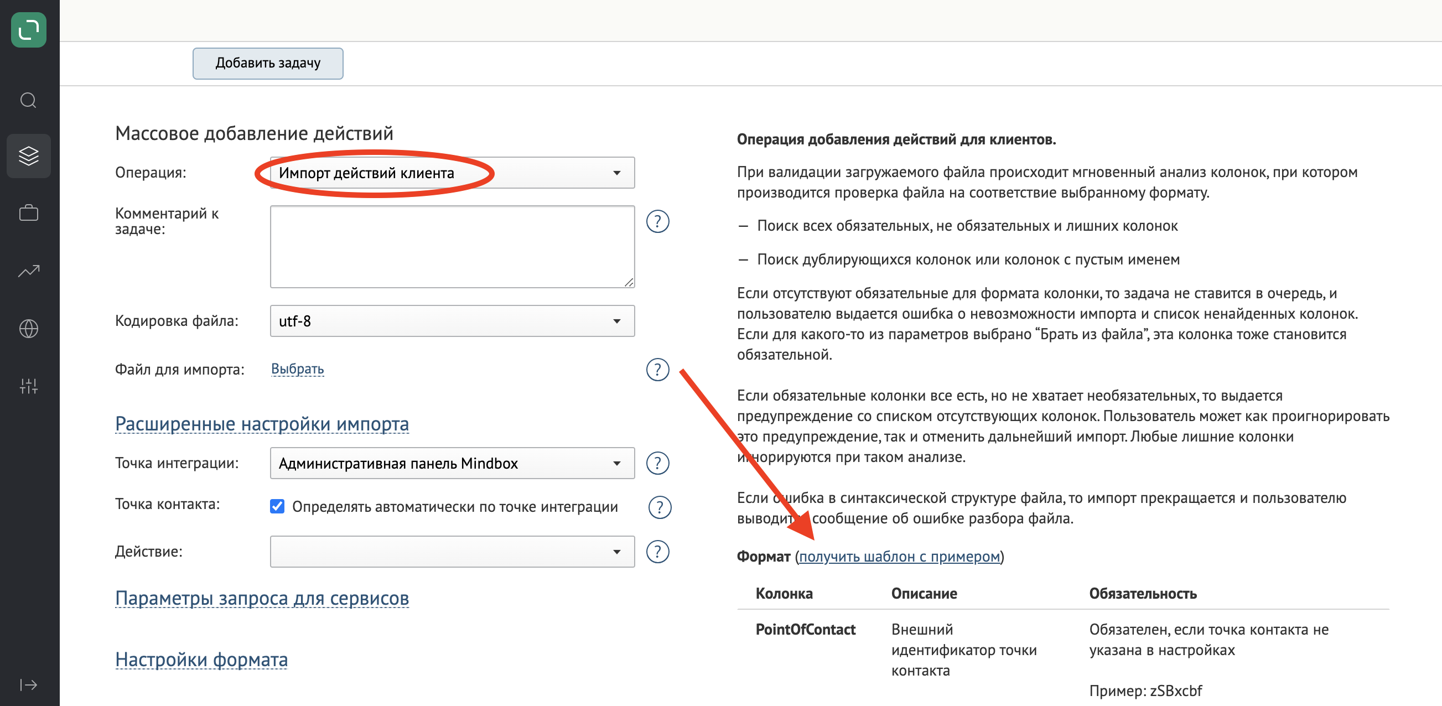Open the briefcase sidebar icon

29,213
